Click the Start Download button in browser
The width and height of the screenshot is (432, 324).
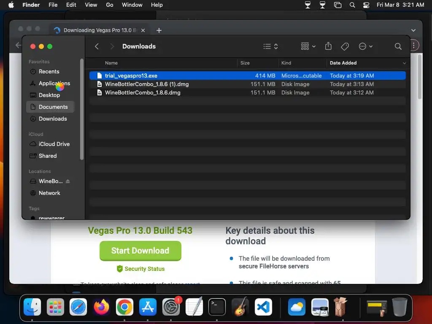(140, 251)
